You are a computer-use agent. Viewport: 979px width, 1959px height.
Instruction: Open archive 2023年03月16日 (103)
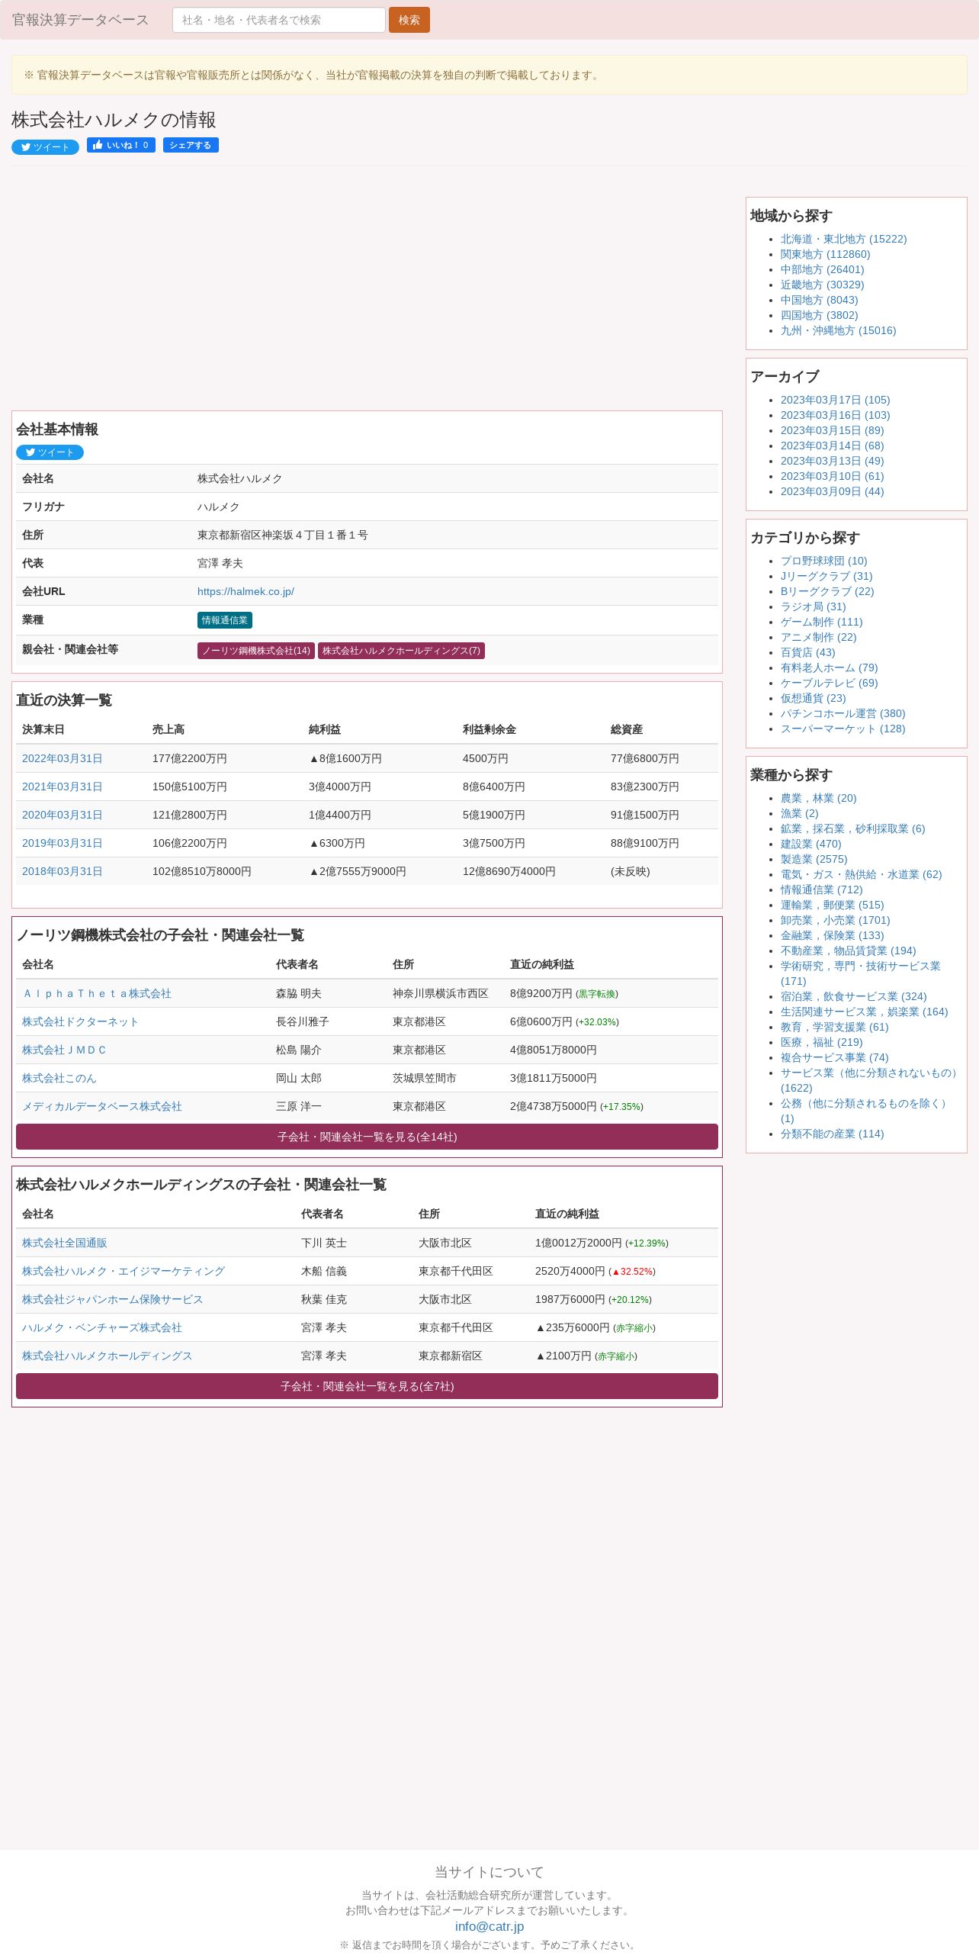pos(835,415)
